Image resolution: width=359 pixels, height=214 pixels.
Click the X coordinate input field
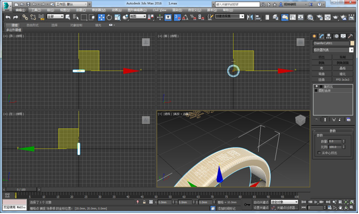(x=165, y=202)
